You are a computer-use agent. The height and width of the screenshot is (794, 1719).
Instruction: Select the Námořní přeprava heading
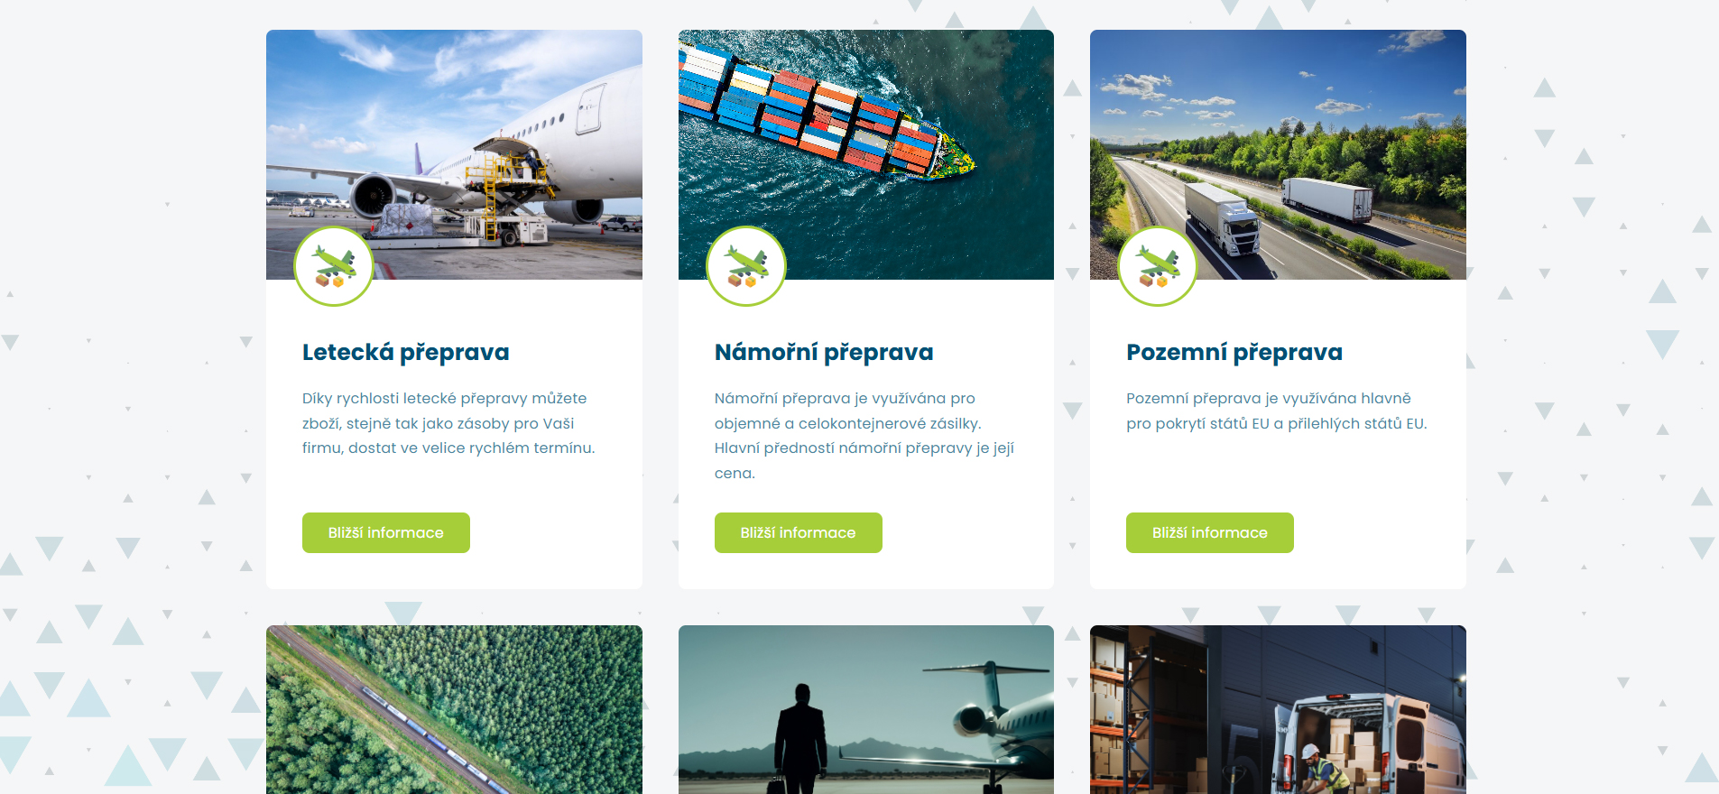824,352
